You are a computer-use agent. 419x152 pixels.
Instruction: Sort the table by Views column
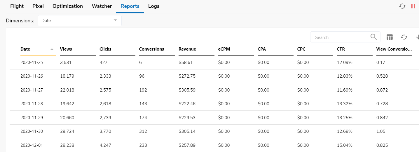click(x=66, y=49)
